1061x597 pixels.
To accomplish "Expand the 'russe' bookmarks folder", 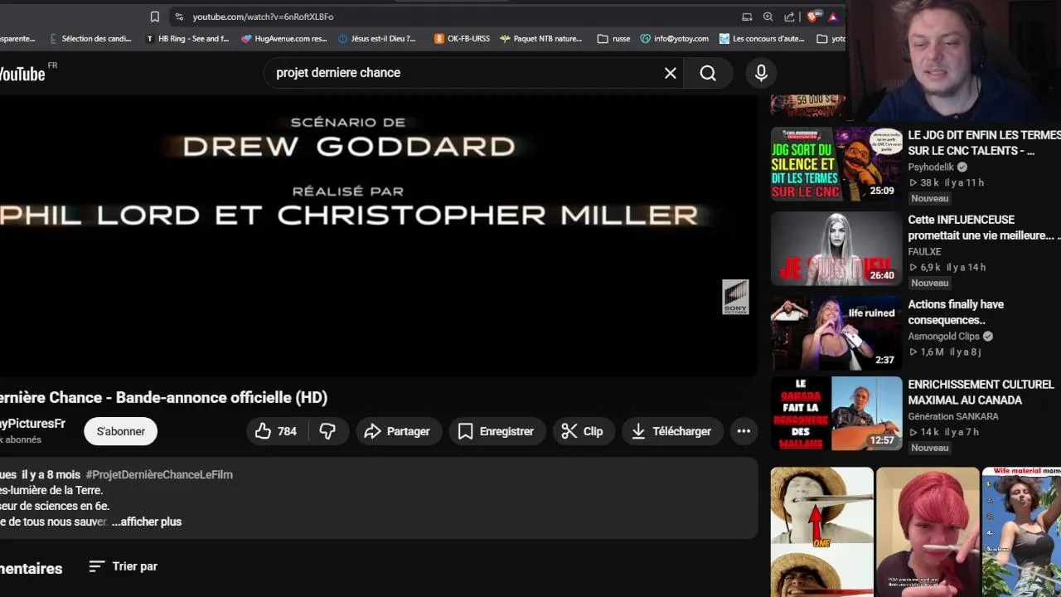I will [x=614, y=38].
